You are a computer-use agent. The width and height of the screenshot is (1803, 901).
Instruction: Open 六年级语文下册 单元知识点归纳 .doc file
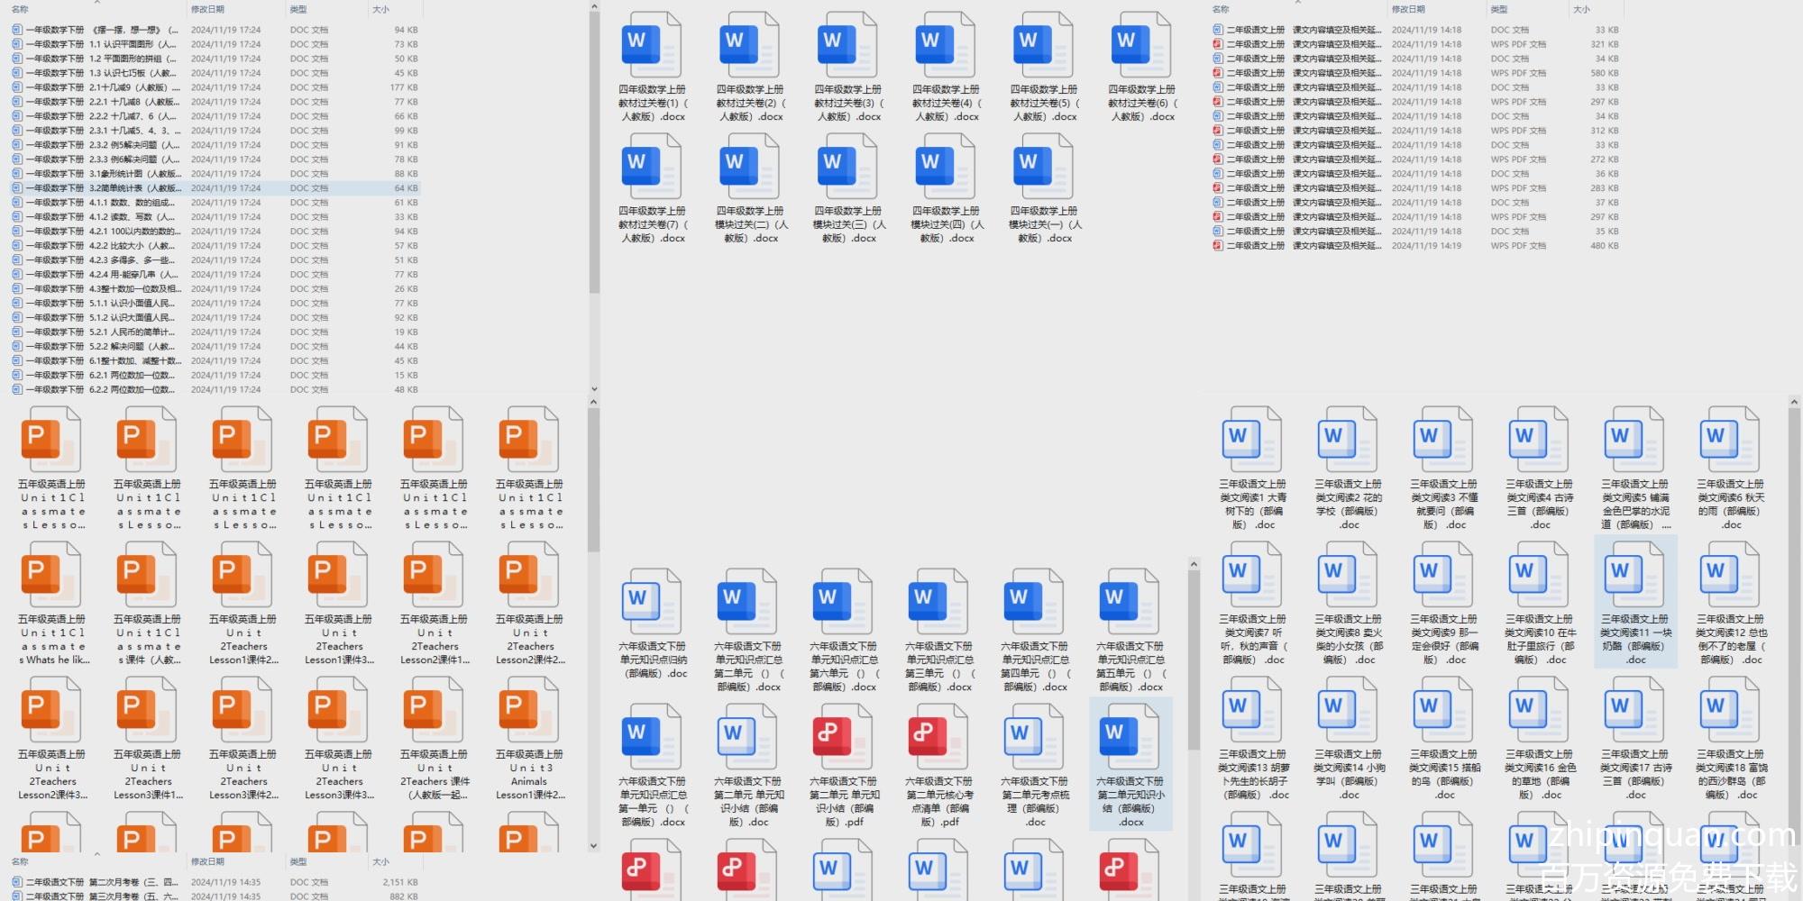651,604
